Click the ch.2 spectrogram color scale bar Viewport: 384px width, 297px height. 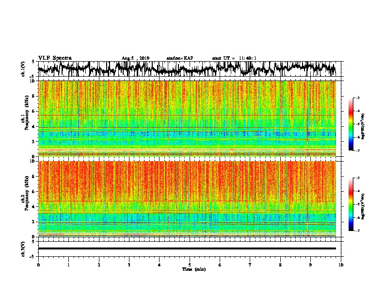(351, 204)
